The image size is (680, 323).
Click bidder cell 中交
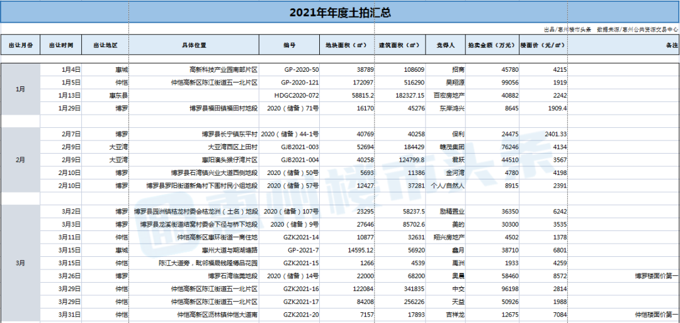[x=446, y=289]
